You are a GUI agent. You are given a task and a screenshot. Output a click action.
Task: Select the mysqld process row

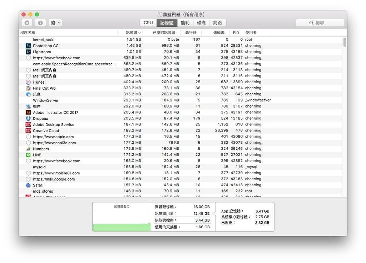pos(180,167)
